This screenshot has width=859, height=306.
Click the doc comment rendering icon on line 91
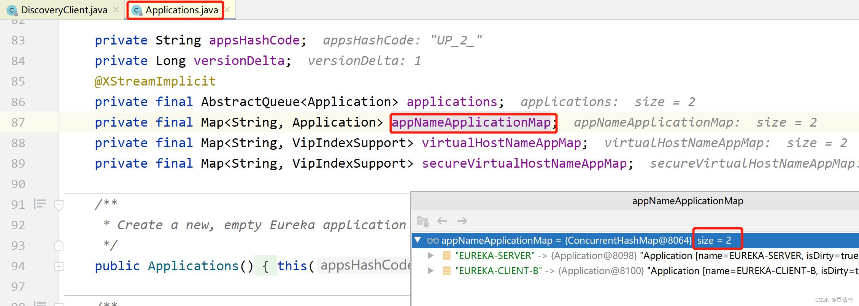(40, 204)
